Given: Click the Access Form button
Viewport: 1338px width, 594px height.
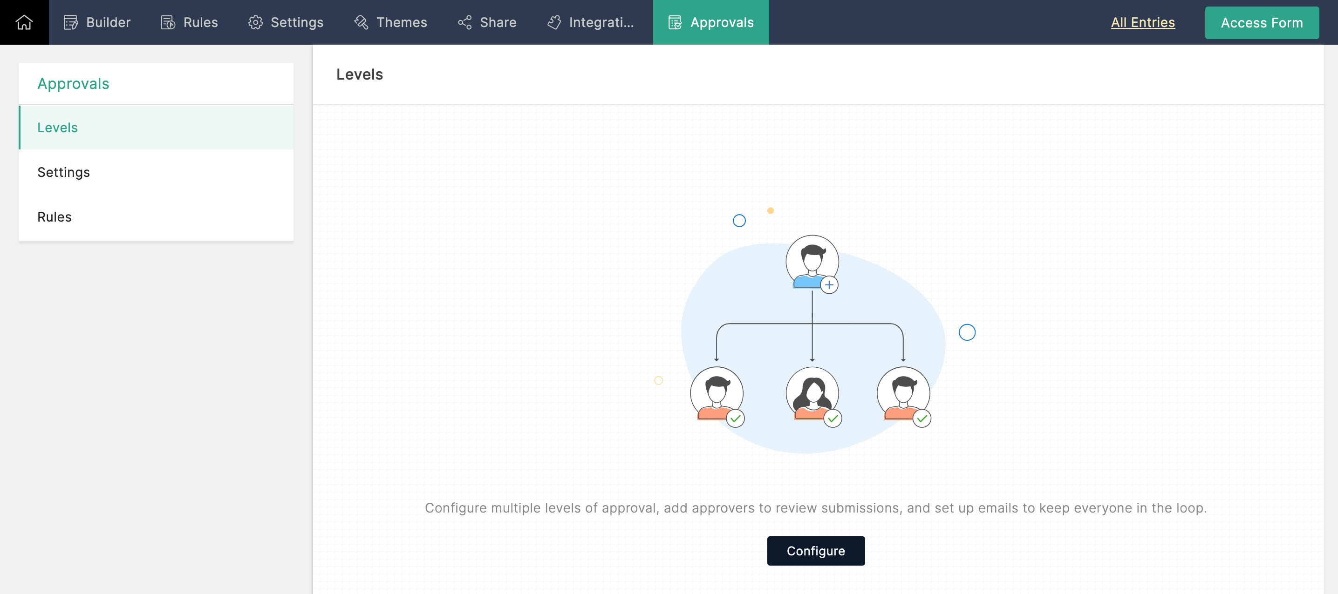Looking at the screenshot, I should [1261, 23].
